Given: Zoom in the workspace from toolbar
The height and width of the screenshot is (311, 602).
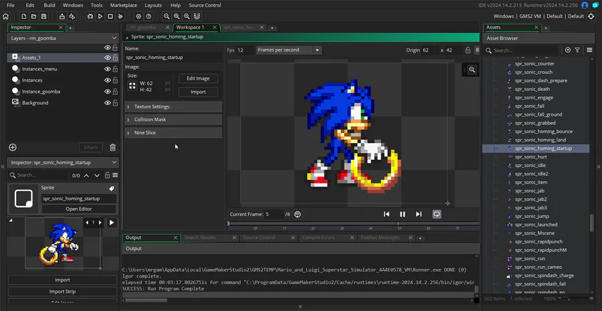Looking at the screenshot, I should (187, 17).
